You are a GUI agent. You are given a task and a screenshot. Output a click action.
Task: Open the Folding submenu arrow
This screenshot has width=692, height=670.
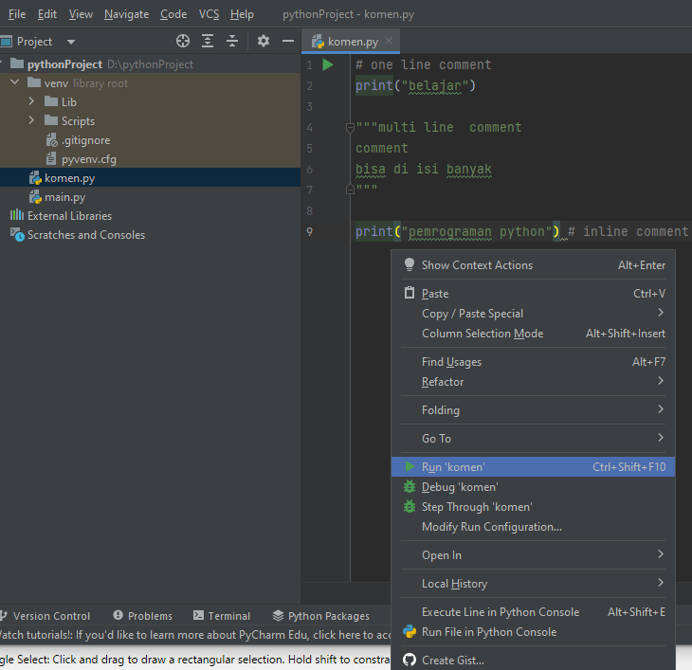660,409
